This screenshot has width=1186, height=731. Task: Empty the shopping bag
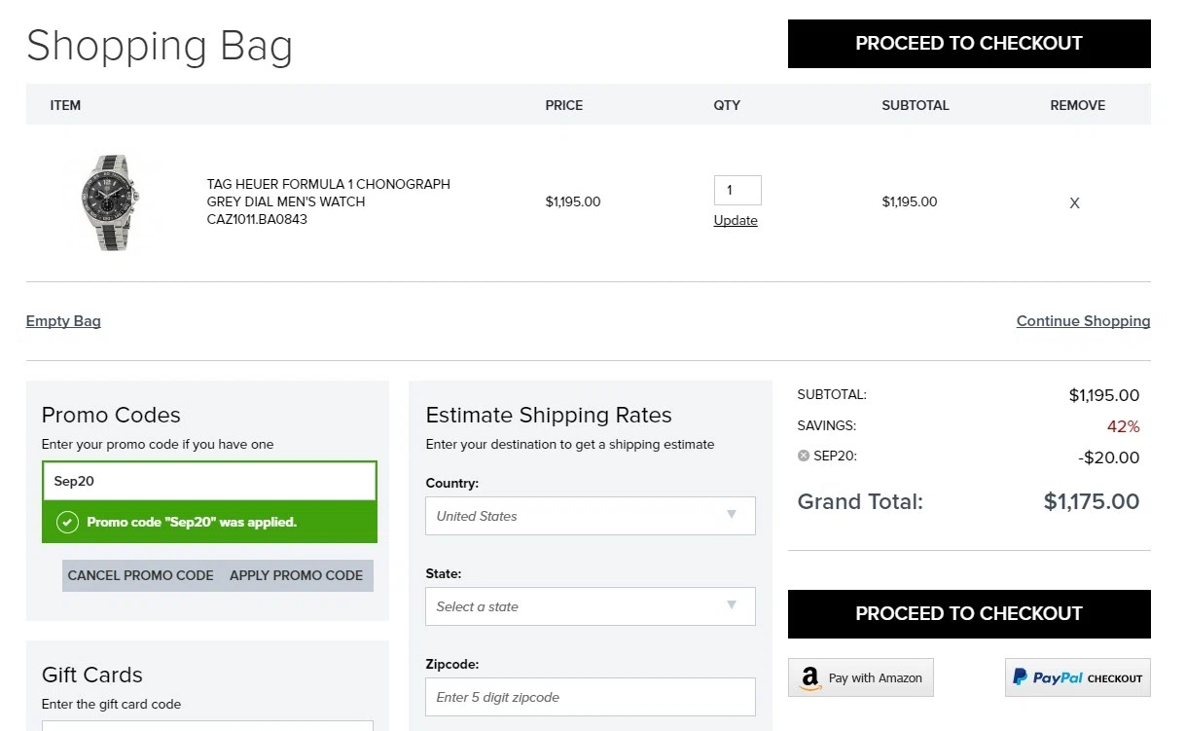tap(63, 321)
